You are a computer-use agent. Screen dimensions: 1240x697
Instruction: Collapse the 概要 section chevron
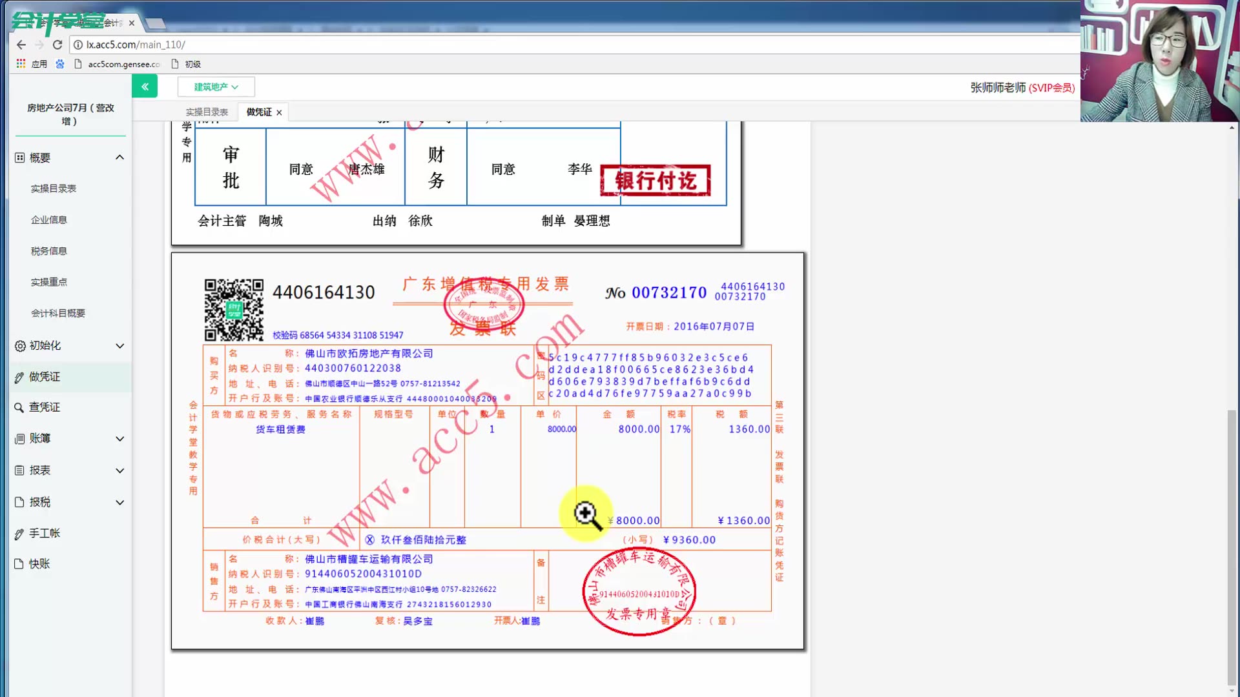tap(119, 157)
